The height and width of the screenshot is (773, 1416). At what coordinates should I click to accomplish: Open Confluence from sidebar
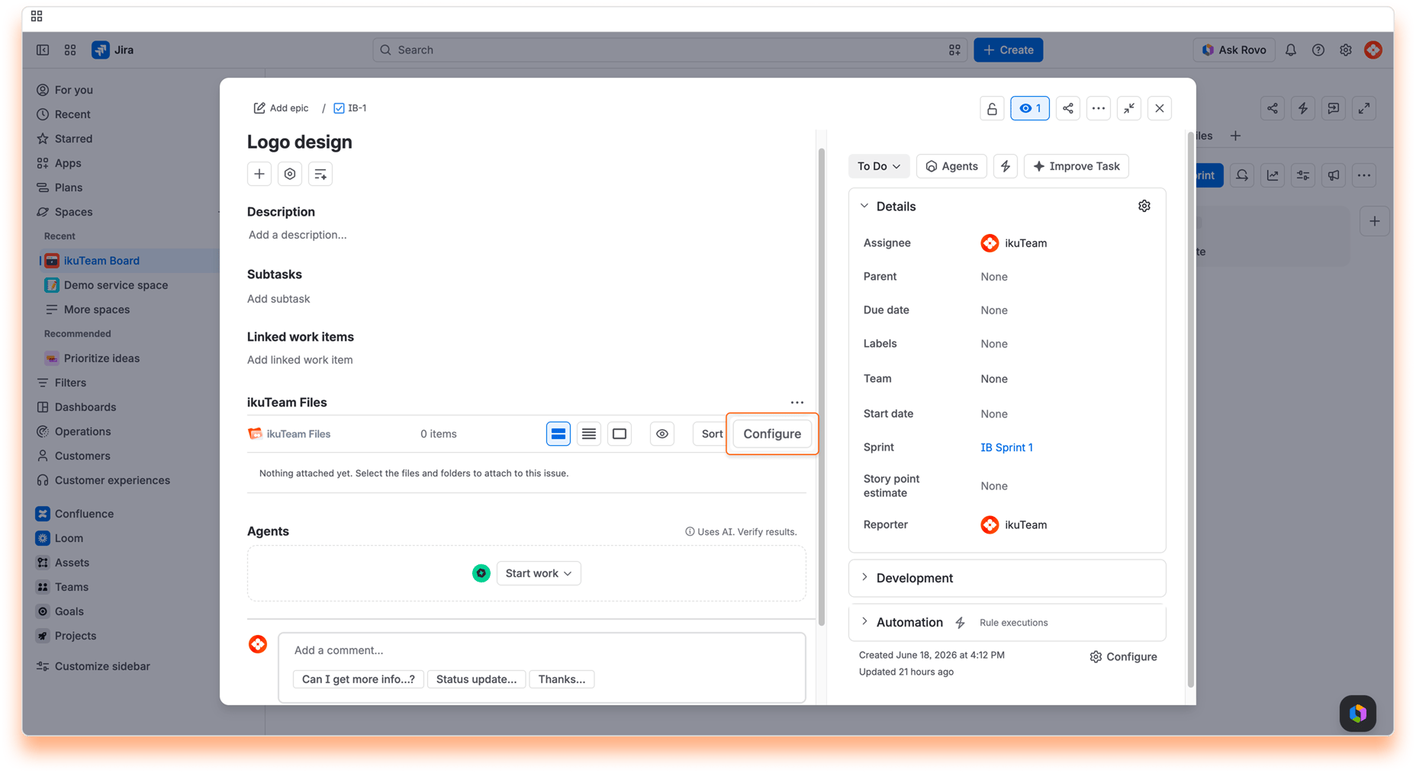pyautogui.click(x=84, y=514)
